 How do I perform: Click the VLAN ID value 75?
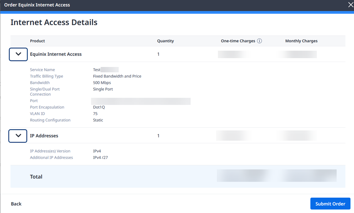pos(95,114)
